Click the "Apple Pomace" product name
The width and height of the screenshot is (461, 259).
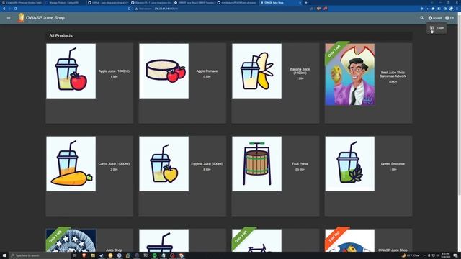(207, 71)
